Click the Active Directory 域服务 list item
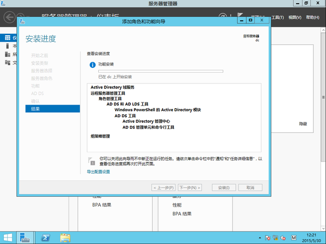Image resolution: width=326 pixels, height=244 pixels. (x=112, y=87)
